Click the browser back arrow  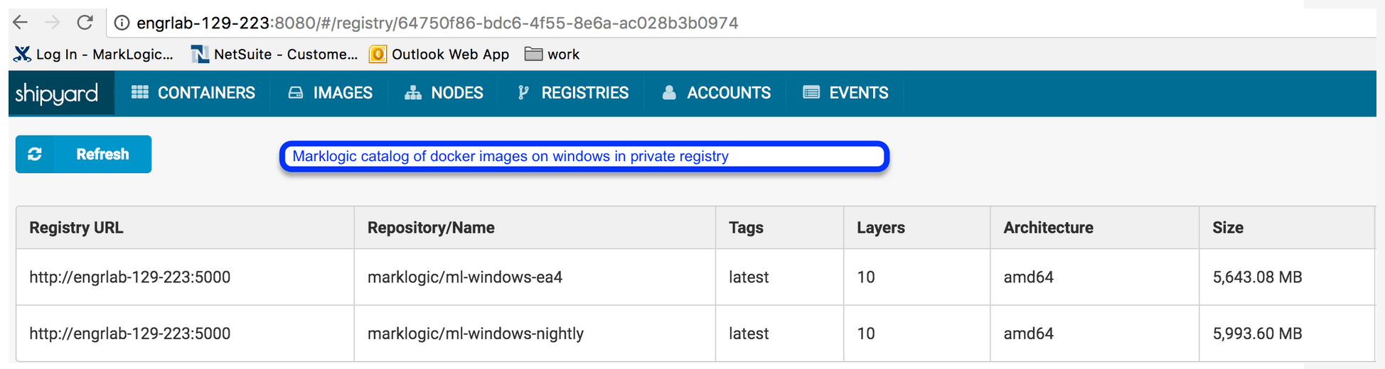click(x=21, y=23)
